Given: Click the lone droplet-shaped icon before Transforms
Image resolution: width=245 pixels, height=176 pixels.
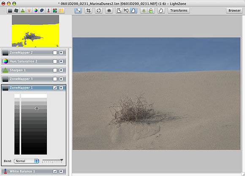Looking at the screenshot, I should point(161,11).
